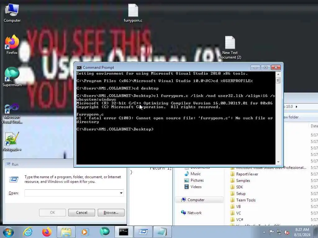Open the network tray icon
318x238 pixels.
pos(279,232)
